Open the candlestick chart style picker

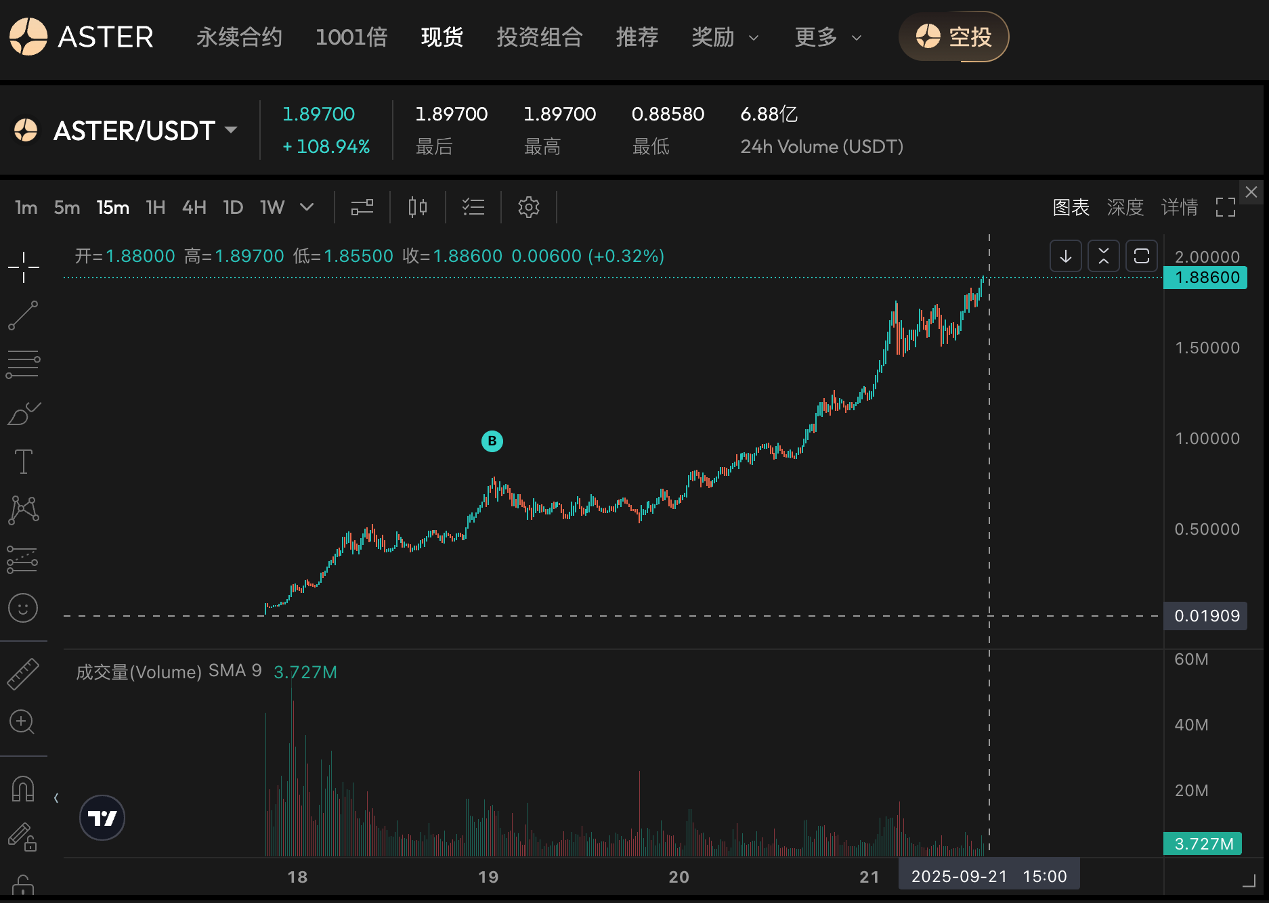[418, 207]
